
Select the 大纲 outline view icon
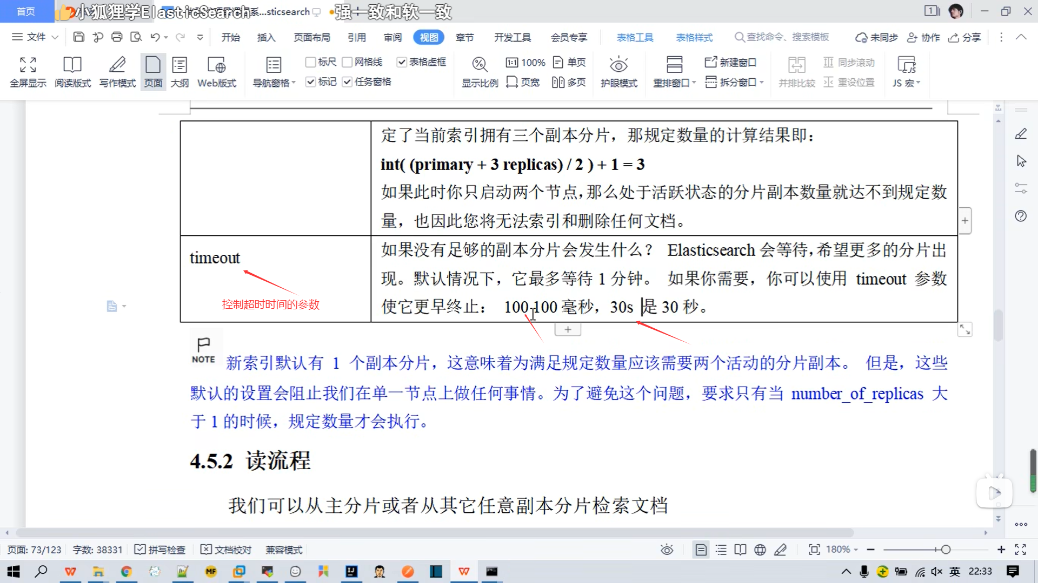[179, 65]
